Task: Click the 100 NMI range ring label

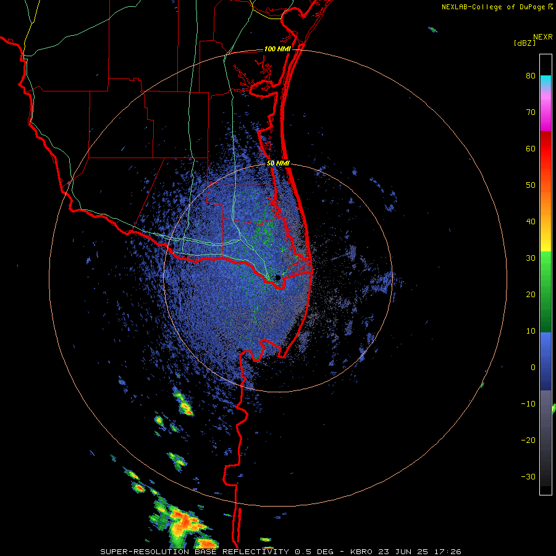Action: coord(277,49)
